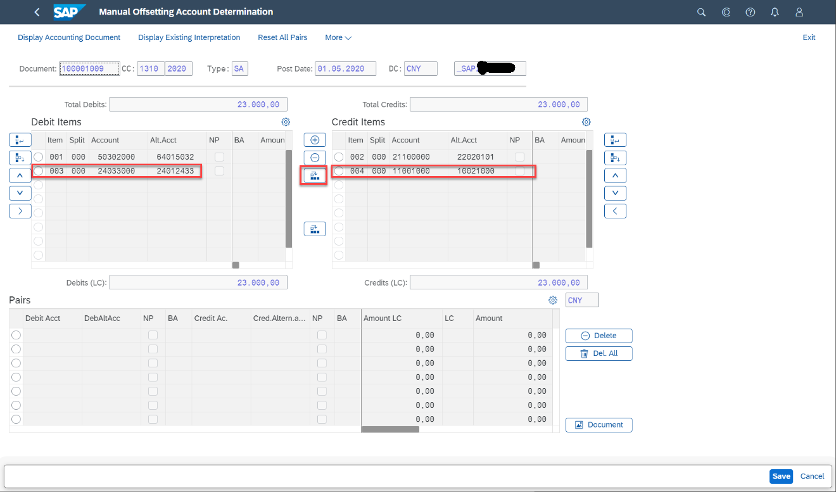Image resolution: width=836 pixels, height=492 pixels.
Task: Click credit account cell 21100000
Action: click(x=419, y=156)
